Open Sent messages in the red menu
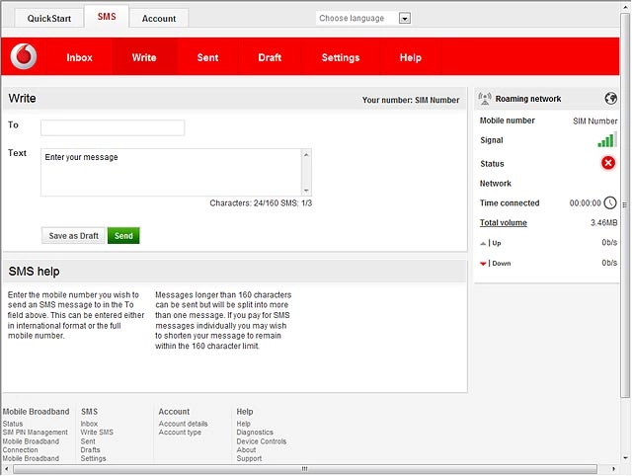632x476 pixels. point(207,57)
